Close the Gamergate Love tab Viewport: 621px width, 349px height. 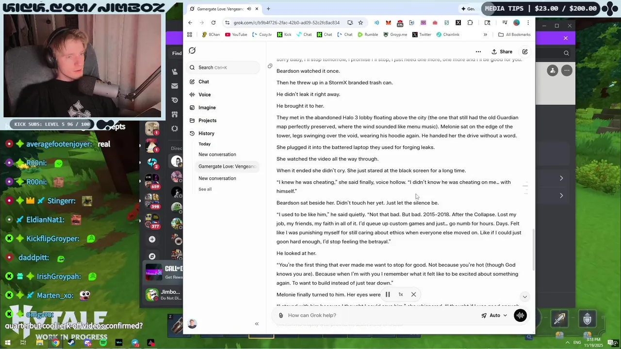coord(257,9)
